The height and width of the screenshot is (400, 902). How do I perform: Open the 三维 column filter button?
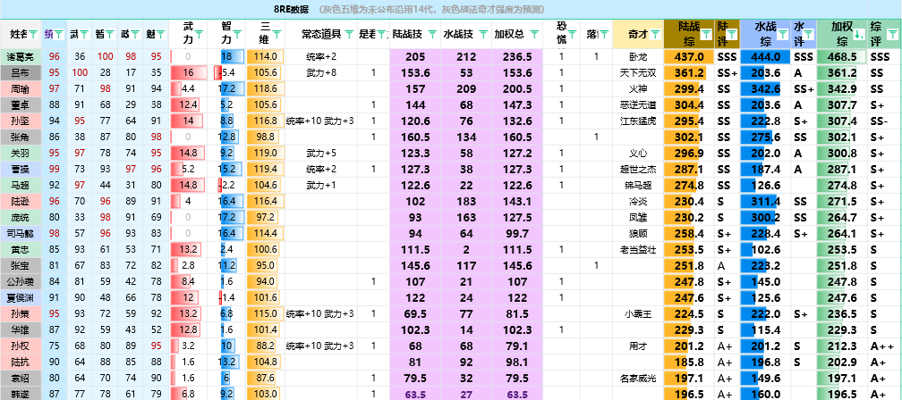point(277,35)
